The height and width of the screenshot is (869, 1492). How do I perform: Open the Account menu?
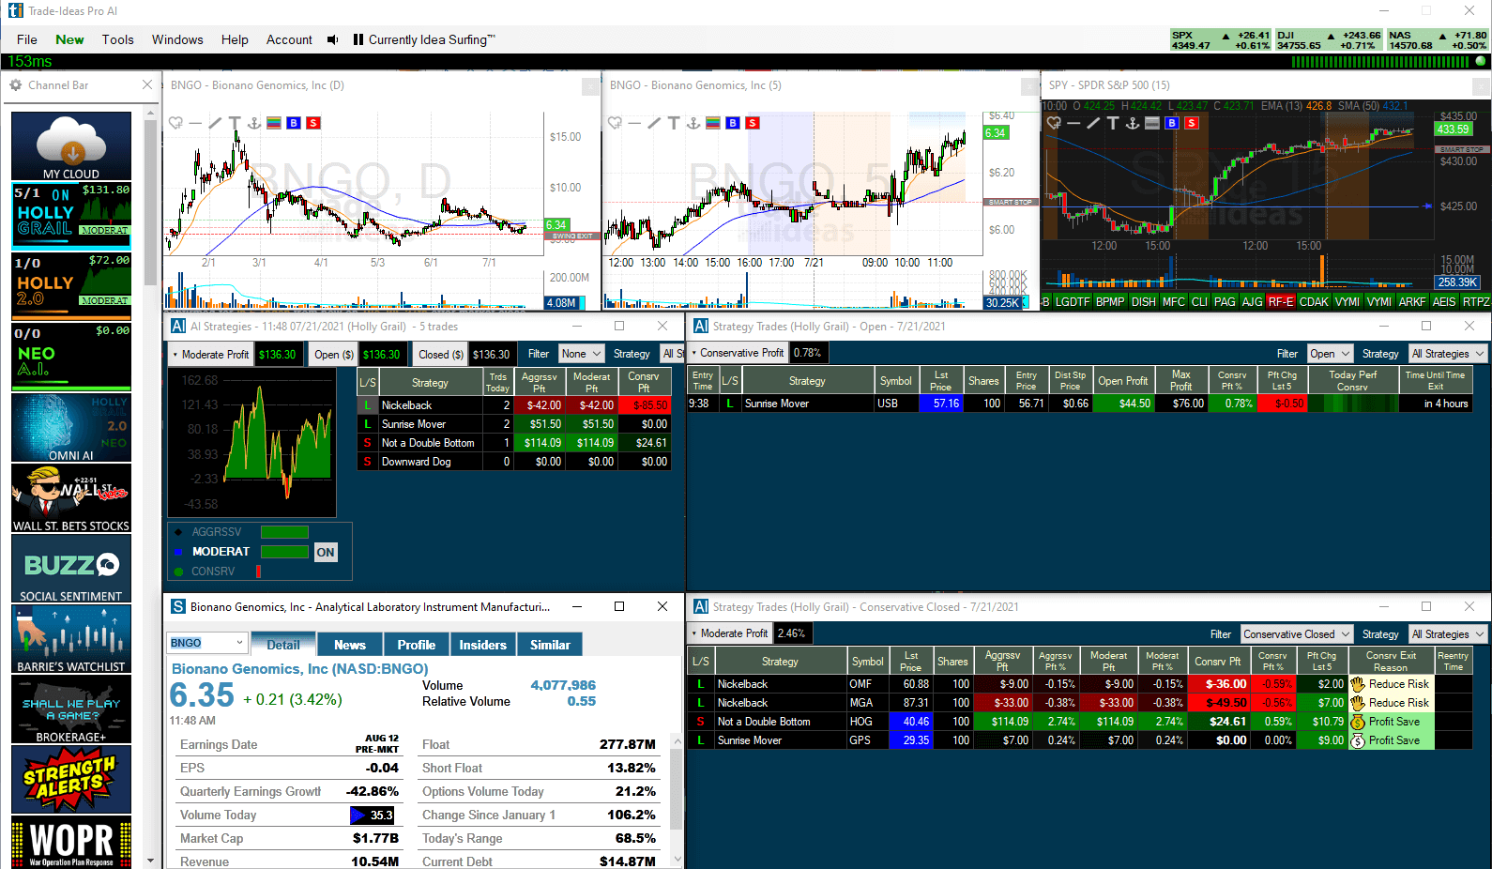[x=289, y=39]
